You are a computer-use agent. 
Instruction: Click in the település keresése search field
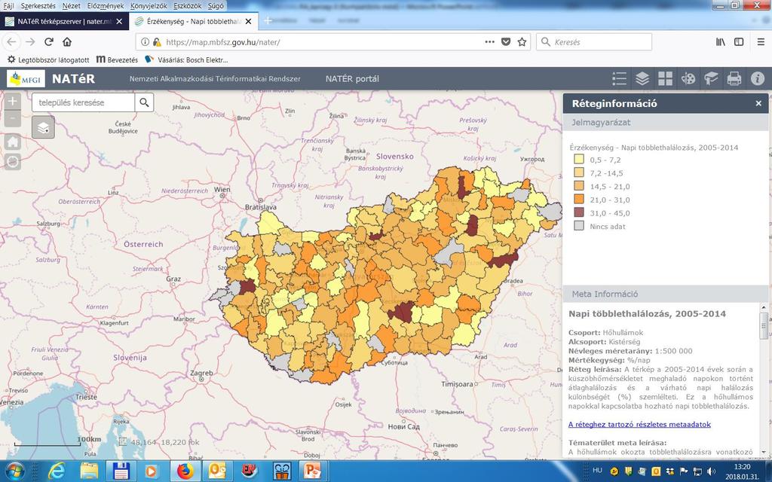(83, 102)
